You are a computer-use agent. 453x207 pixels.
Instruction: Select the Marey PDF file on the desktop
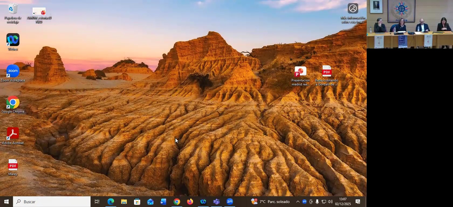13,165
